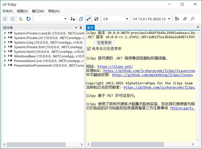Screen dimensions: 202x149
Task: Open the 文件(F) menu
Action: [x=7, y=11]
